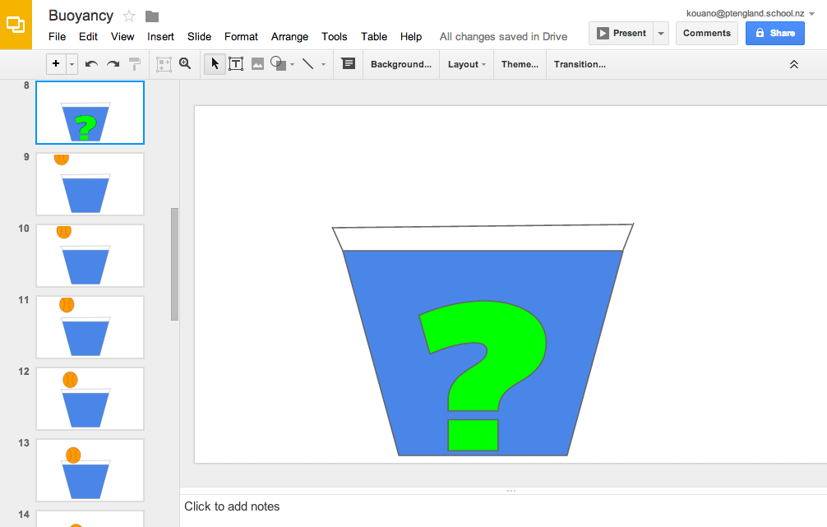Screen dimensions: 827x527
Task: Expand the line tool dropdown arrow
Action: (x=323, y=65)
